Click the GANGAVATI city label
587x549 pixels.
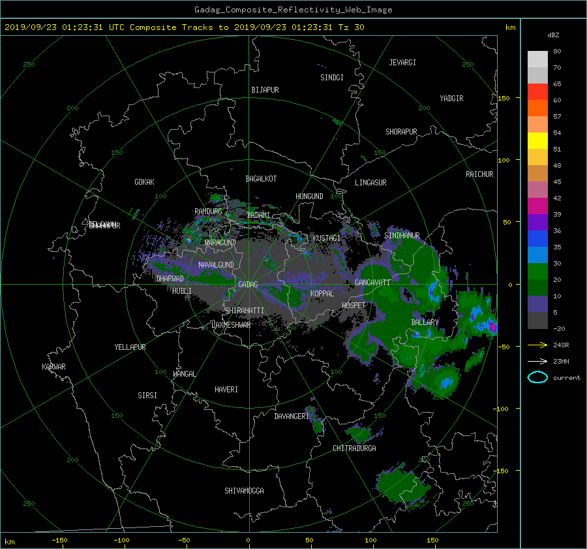[x=372, y=282]
